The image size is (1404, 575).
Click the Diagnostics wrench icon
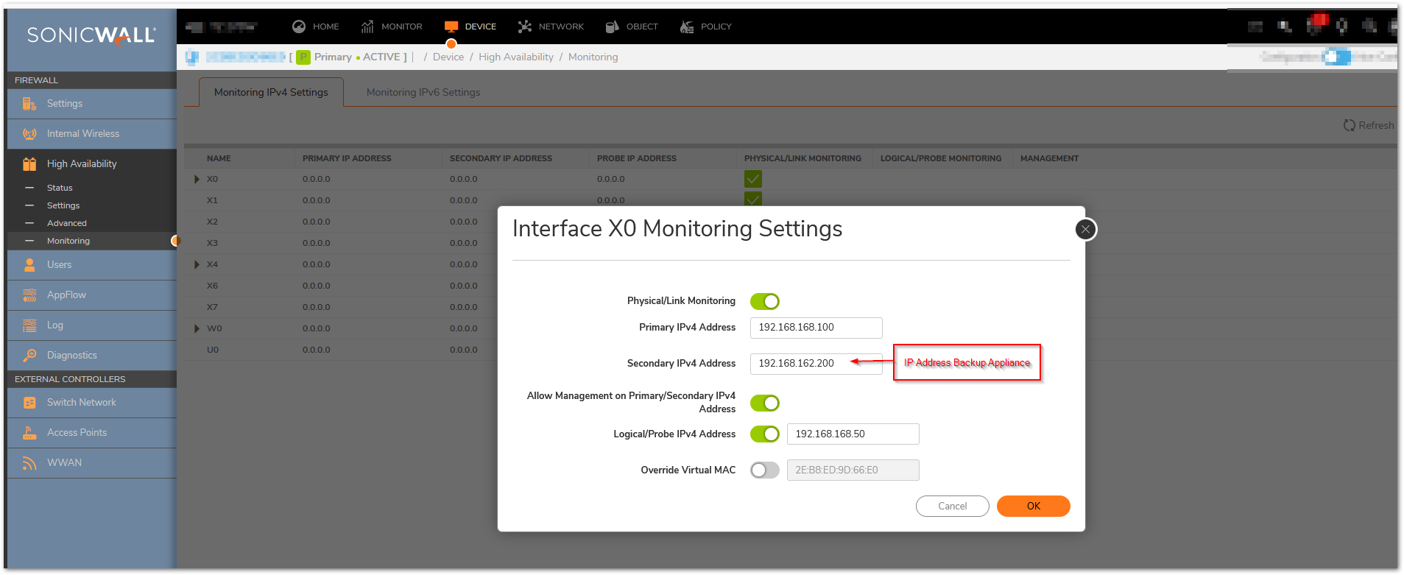click(29, 356)
